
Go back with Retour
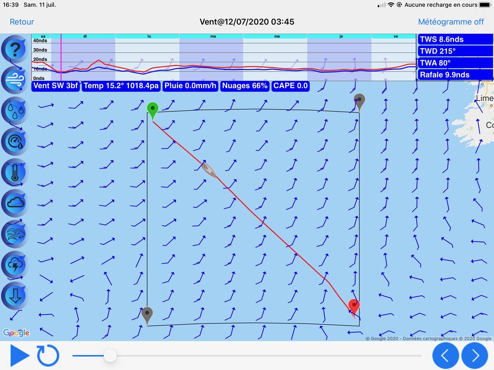22,22
